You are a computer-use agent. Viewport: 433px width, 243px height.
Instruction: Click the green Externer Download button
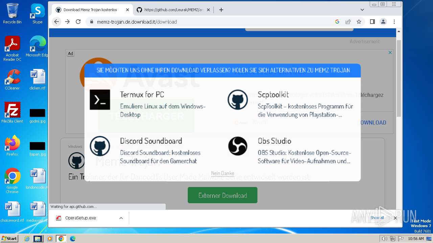coord(223,195)
